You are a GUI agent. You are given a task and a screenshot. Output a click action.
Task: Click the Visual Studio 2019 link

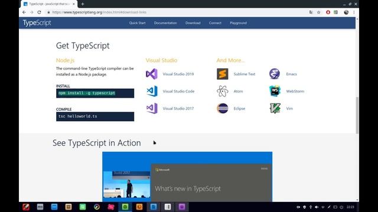point(178,74)
